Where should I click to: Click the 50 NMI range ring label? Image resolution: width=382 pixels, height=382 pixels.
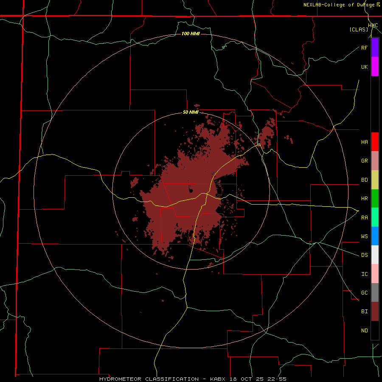pyautogui.click(x=191, y=112)
